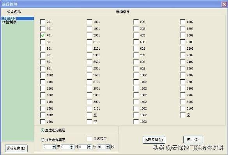Check floor 2501 checkbox

click(89, 68)
